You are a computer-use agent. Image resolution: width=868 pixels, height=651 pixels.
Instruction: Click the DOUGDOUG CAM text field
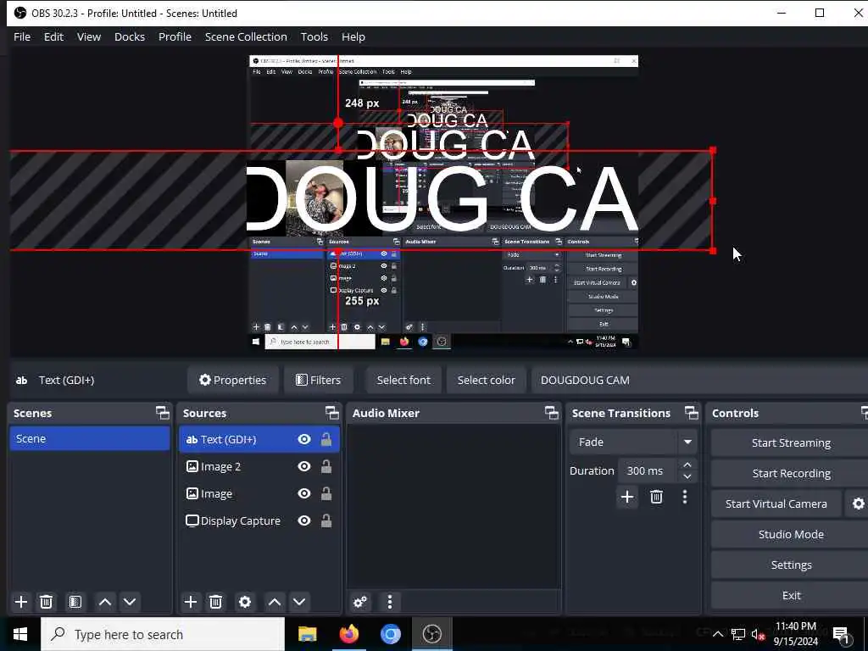pos(699,380)
